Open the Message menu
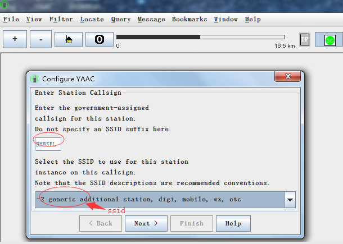Viewport: 343px width, 244px height. [x=151, y=19]
